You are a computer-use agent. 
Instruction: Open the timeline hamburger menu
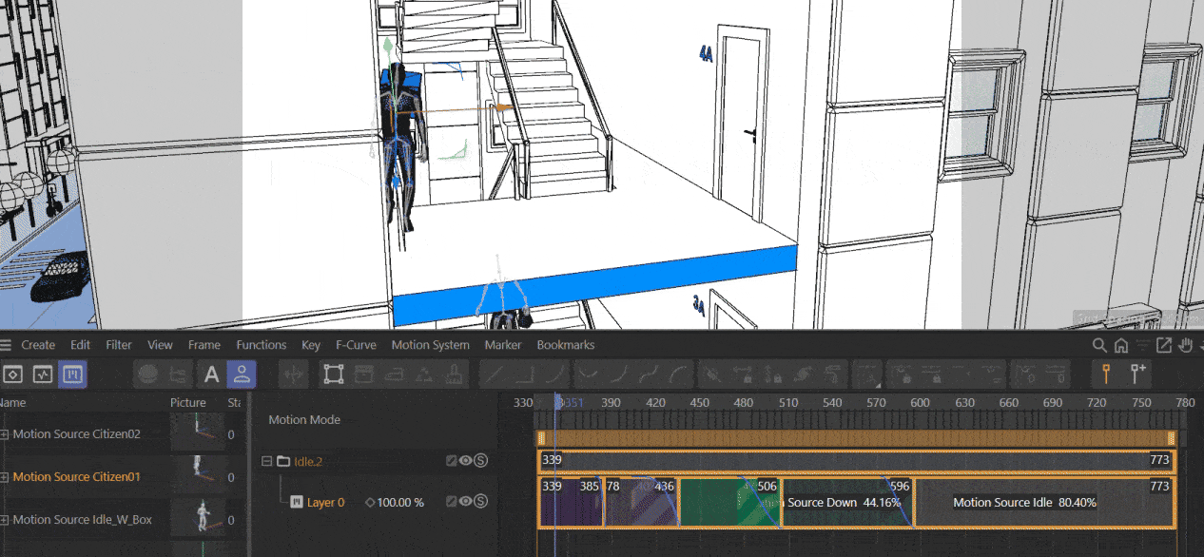[x=7, y=345]
